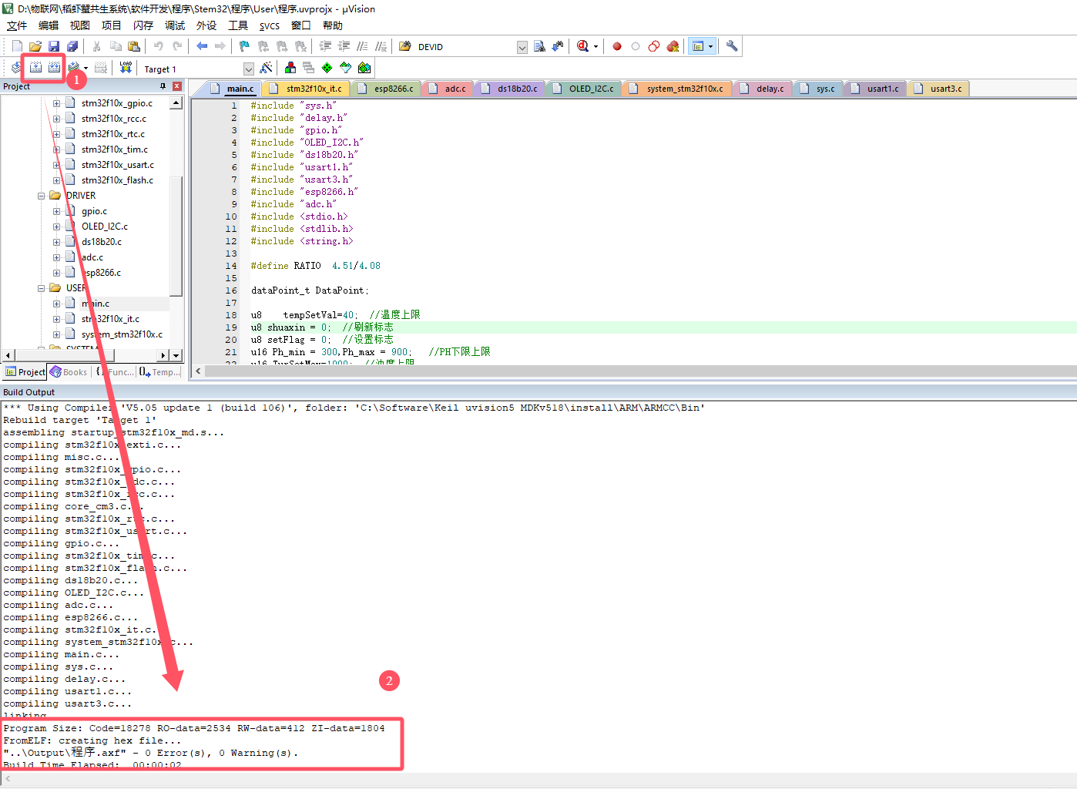Open the batch build dropdown arrow
Screen dimensions: 1077x789
(86, 69)
